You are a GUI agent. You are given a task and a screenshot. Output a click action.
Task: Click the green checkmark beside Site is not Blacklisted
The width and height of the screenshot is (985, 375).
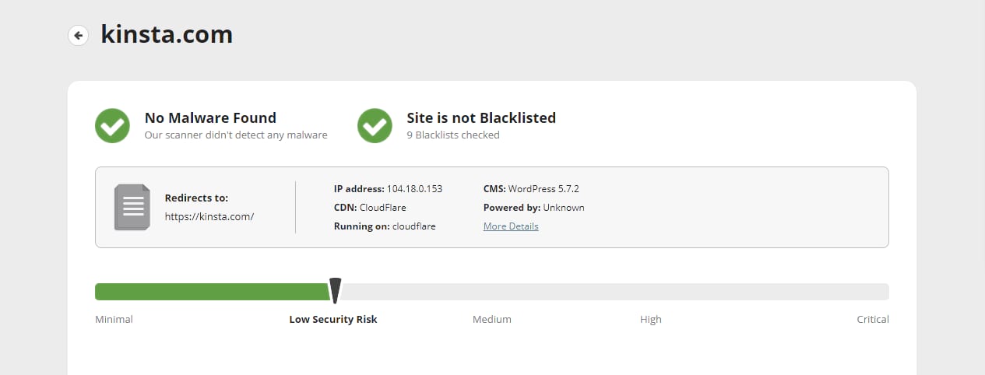[375, 125]
